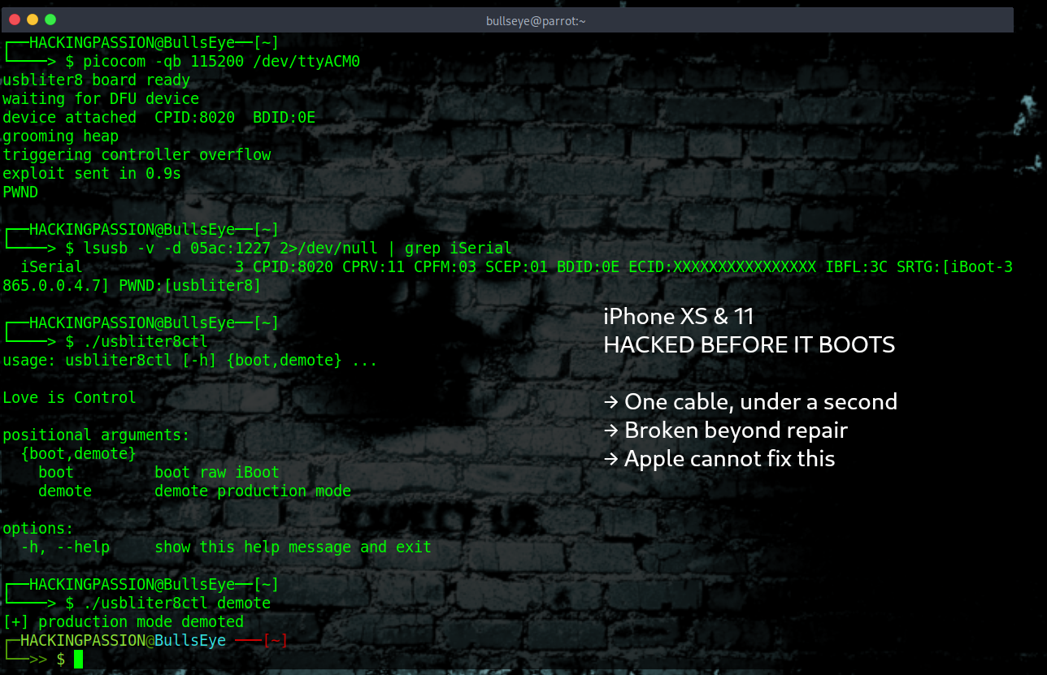1047x675 pixels.
Task: Click the 'grooming heap' output line
Action: point(61,136)
